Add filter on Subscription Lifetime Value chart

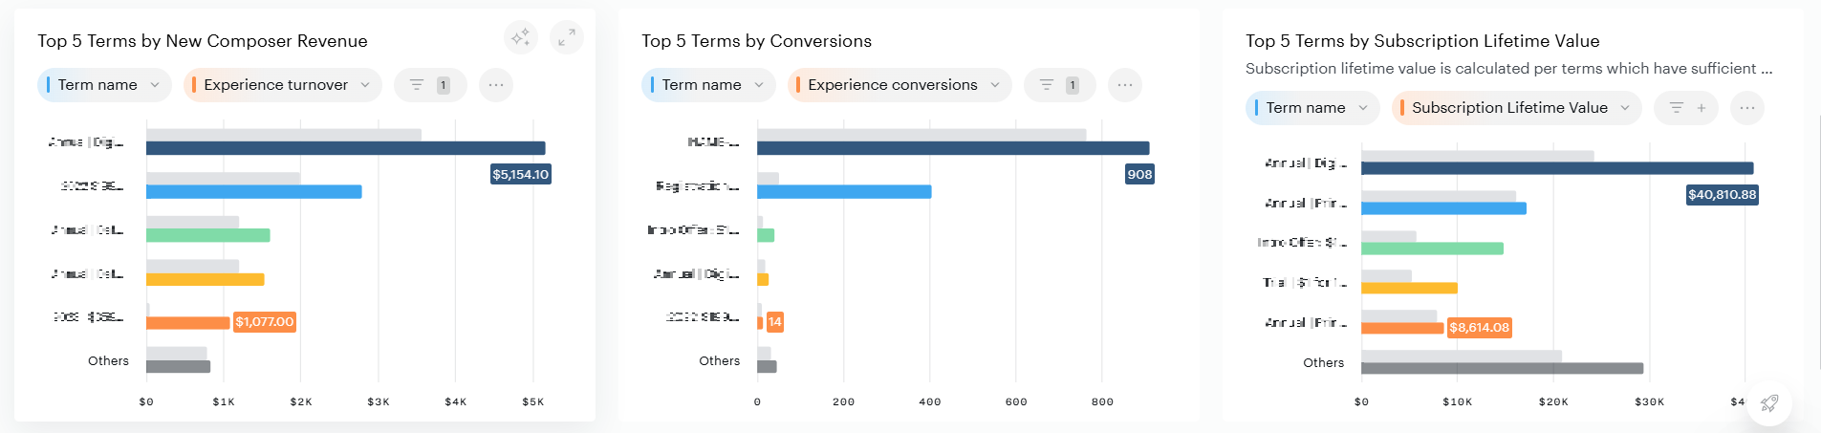pos(1687,108)
